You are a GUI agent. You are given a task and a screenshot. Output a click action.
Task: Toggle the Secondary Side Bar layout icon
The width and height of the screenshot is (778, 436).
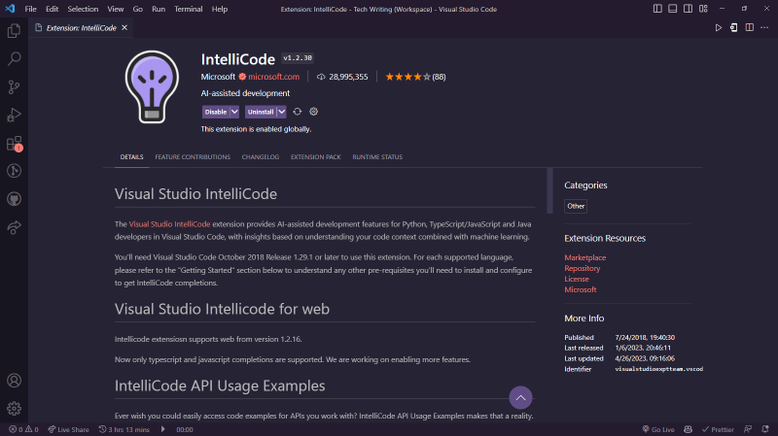click(688, 9)
